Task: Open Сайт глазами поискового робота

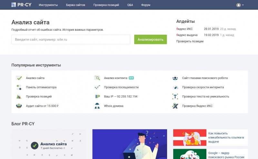Action: (x=205, y=78)
